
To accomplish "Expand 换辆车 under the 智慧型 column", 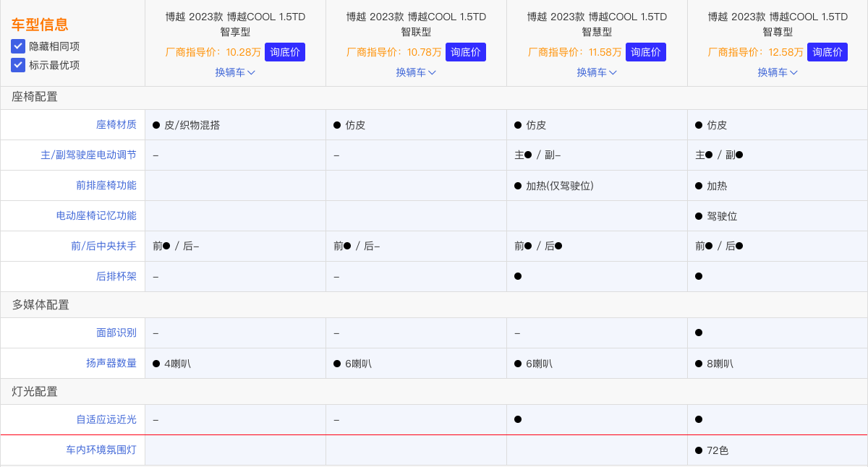I will pos(597,72).
